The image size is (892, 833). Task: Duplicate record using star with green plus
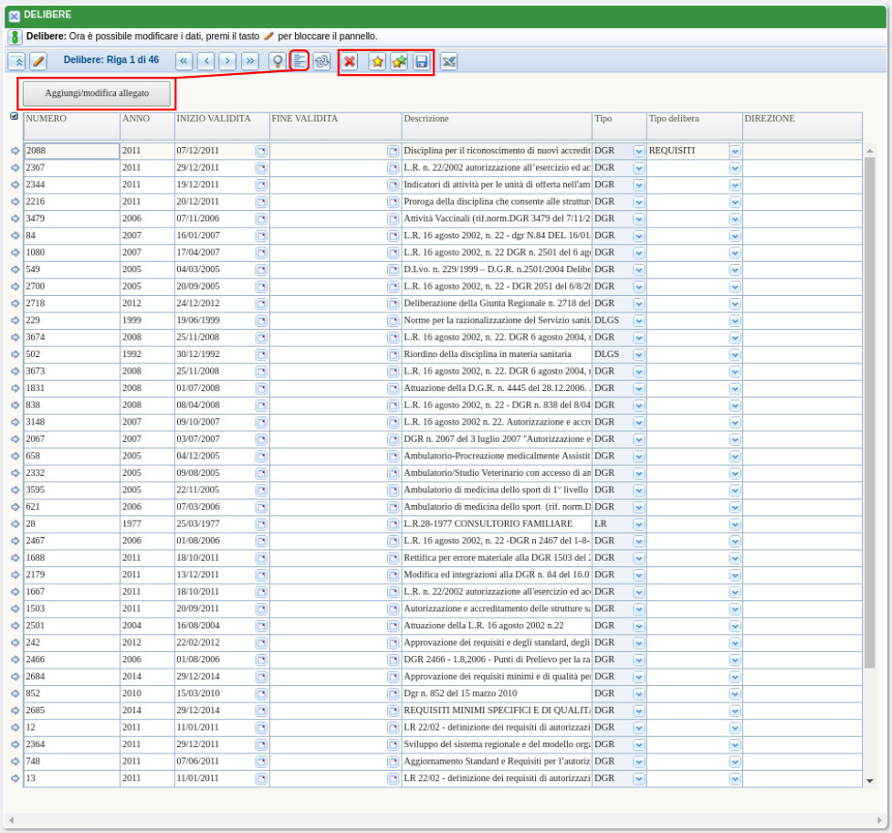coord(399,61)
